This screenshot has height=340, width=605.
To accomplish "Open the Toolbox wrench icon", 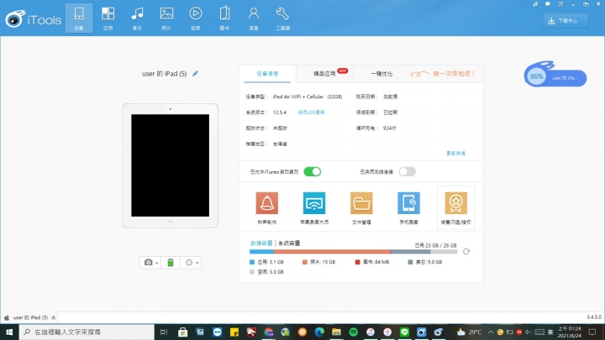I will click(x=282, y=16).
